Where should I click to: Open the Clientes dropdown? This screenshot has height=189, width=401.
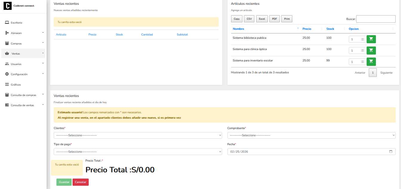click(138, 135)
